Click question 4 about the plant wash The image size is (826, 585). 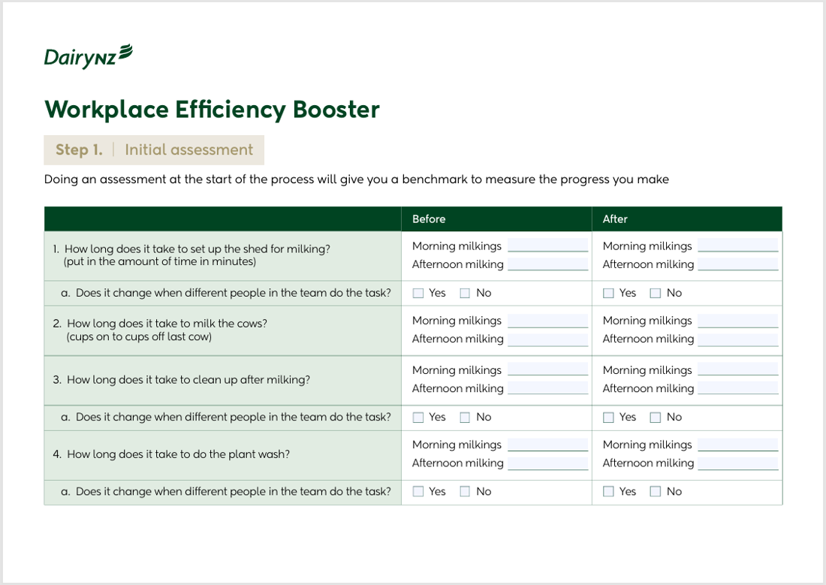[x=171, y=454]
